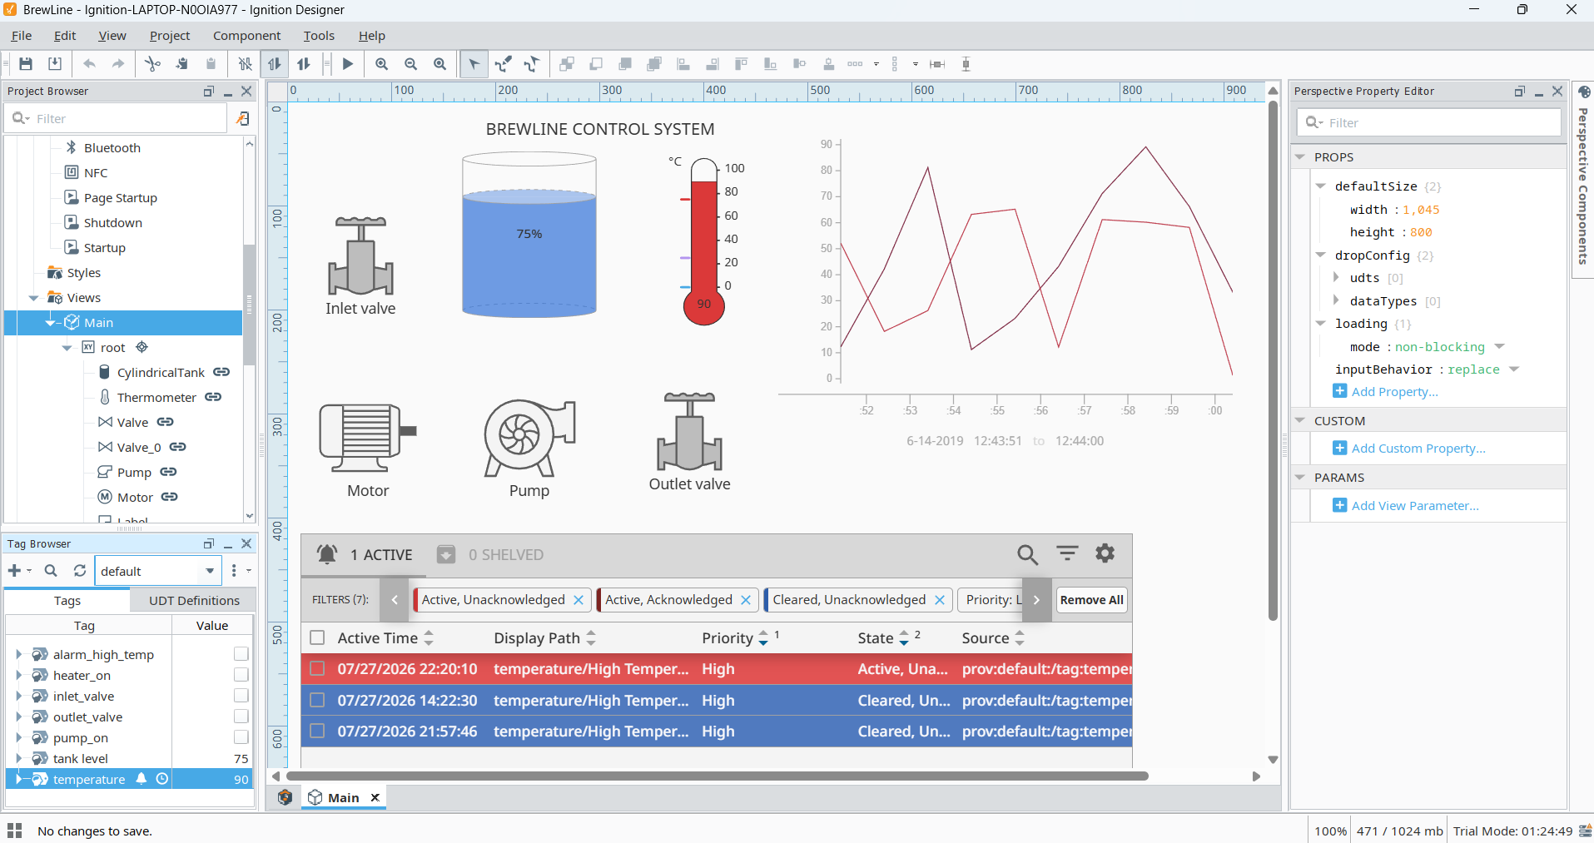Expand the tank level tag

(x=18, y=758)
